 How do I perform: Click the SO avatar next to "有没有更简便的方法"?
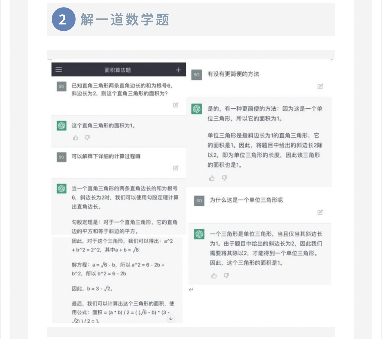pos(197,75)
